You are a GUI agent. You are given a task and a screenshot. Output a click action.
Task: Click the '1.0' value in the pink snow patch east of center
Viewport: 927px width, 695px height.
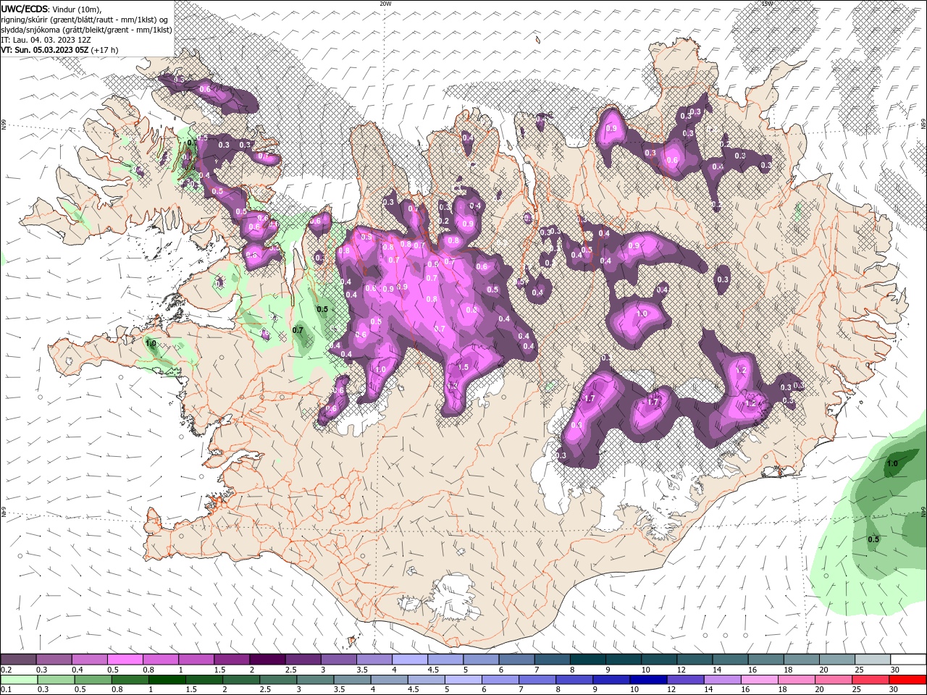[x=641, y=314]
